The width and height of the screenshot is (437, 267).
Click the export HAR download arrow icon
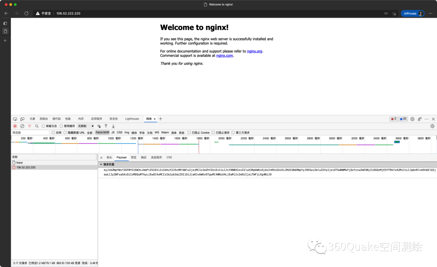coord(113,126)
